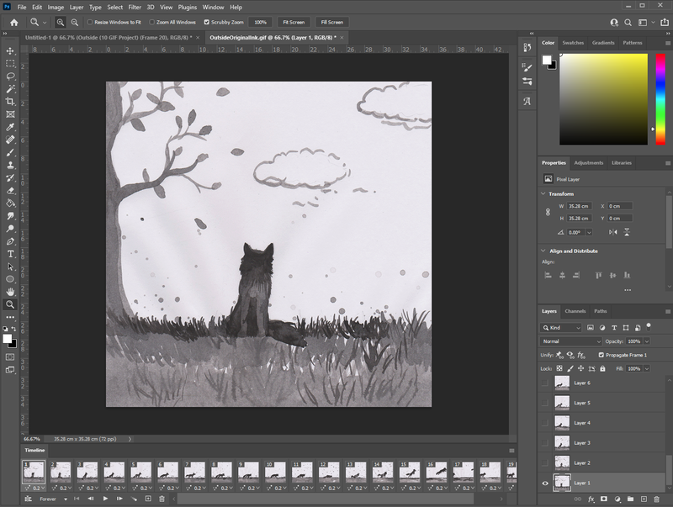Click the zoom out magnifier icon

(x=75, y=22)
